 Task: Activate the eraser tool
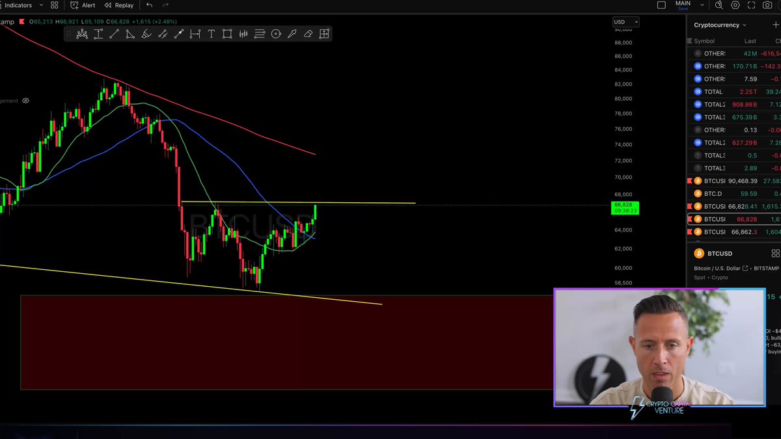[308, 34]
